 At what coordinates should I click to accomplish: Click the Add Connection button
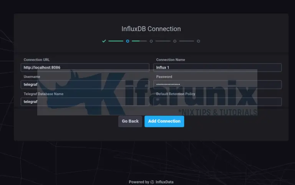pos(164,121)
